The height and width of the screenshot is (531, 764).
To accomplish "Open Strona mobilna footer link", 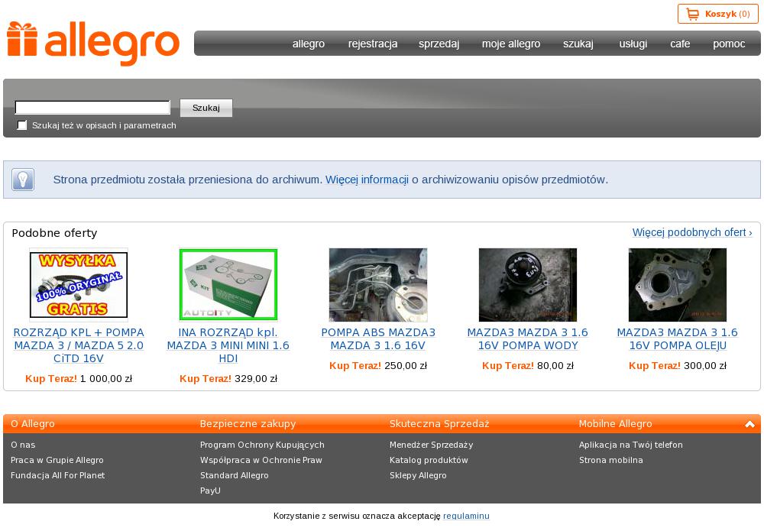I will point(611,461).
